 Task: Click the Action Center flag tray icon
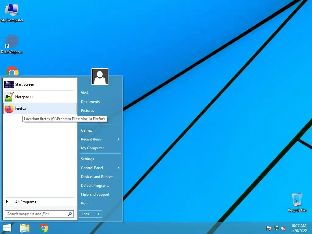[269, 228]
